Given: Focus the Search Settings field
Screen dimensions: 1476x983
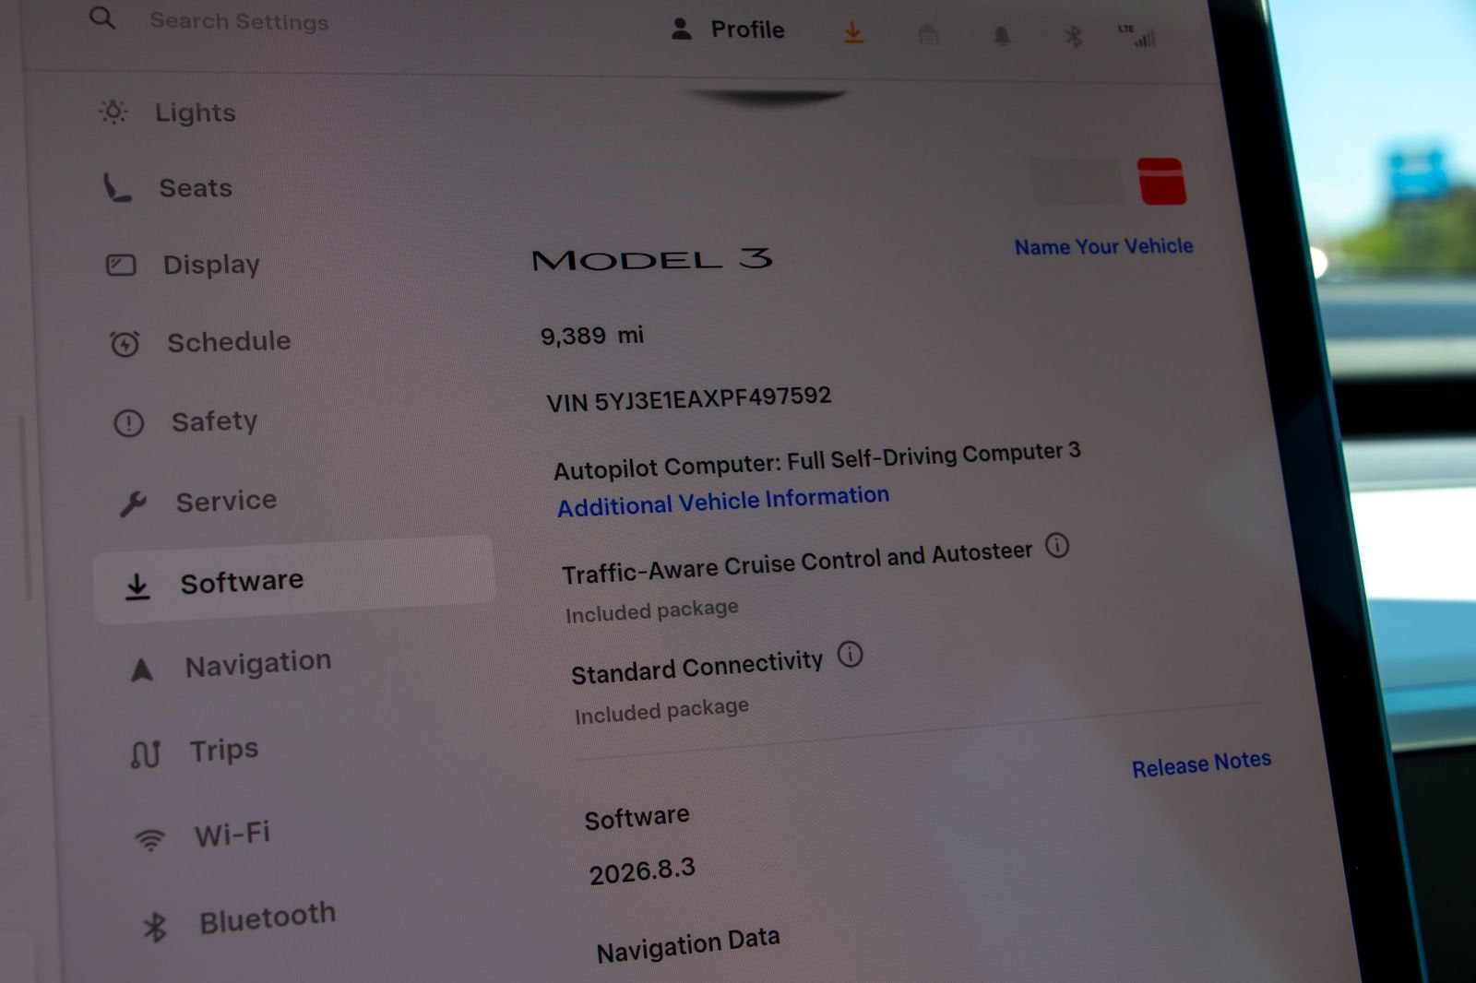Looking at the screenshot, I should [x=238, y=20].
